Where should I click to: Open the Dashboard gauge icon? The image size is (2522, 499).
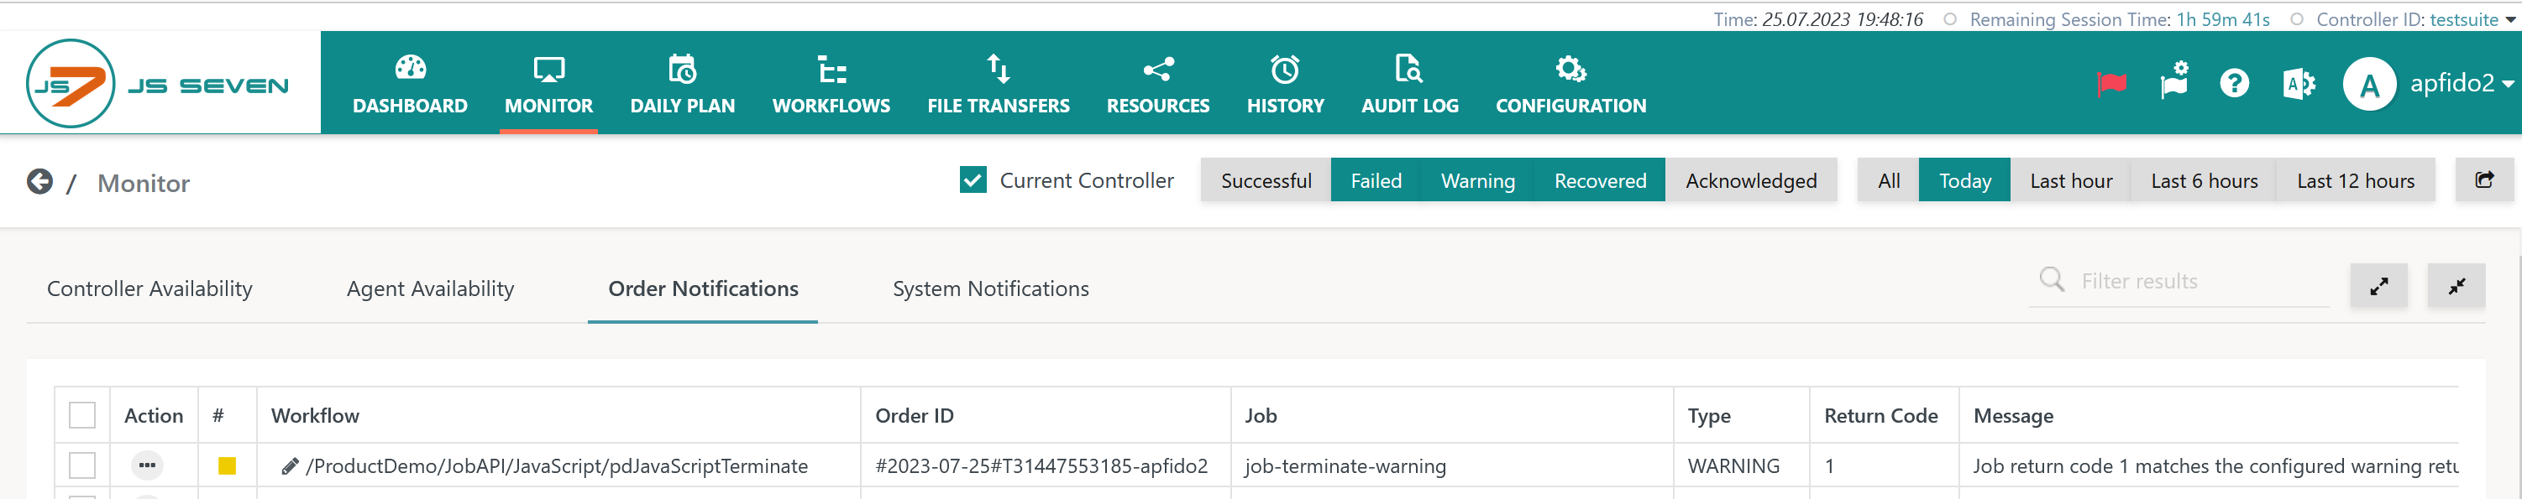[410, 69]
